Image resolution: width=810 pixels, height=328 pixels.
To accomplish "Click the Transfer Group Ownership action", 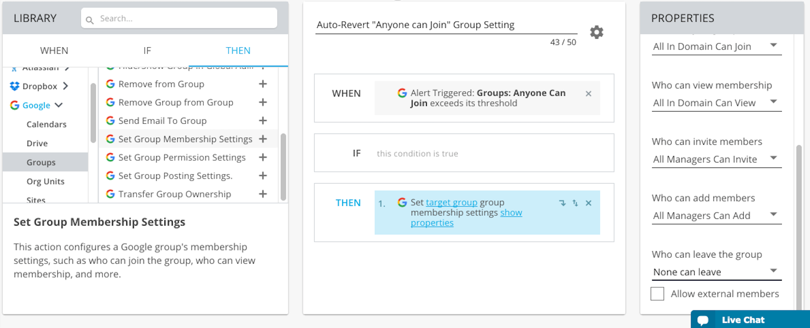I will [175, 194].
